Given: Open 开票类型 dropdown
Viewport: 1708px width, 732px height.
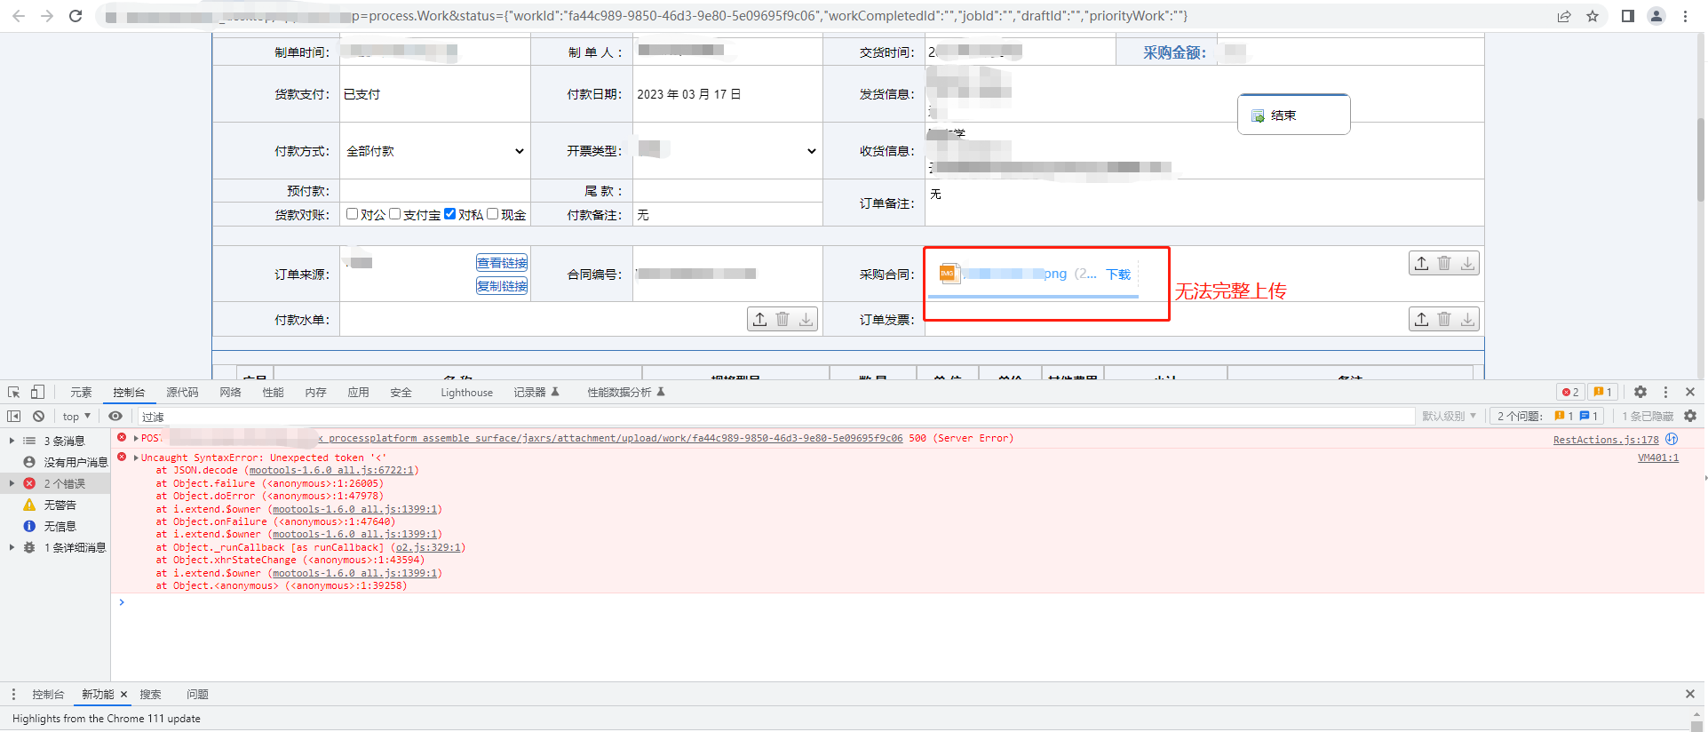Looking at the screenshot, I should point(727,151).
